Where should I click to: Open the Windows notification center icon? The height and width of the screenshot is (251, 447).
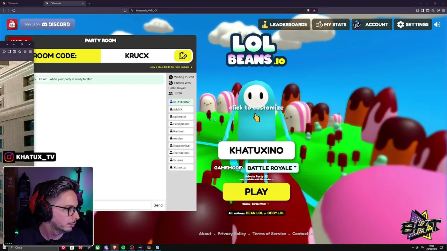441,248
